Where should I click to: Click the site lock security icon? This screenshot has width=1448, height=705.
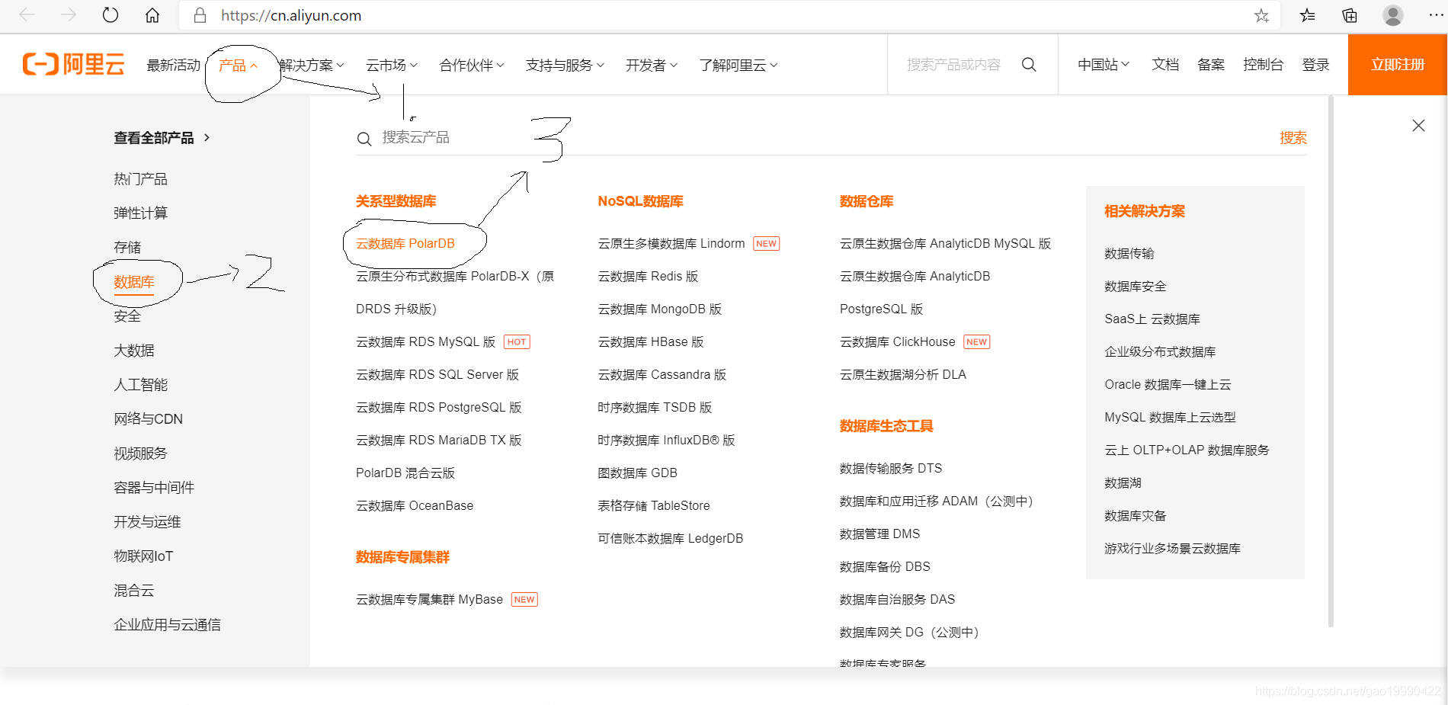(200, 15)
